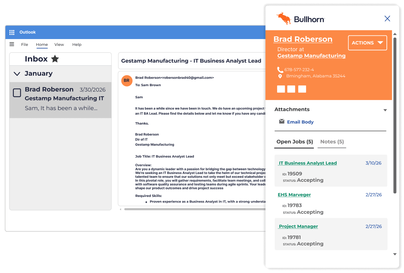Click the phone number 678-577-232-4

[299, 70]
